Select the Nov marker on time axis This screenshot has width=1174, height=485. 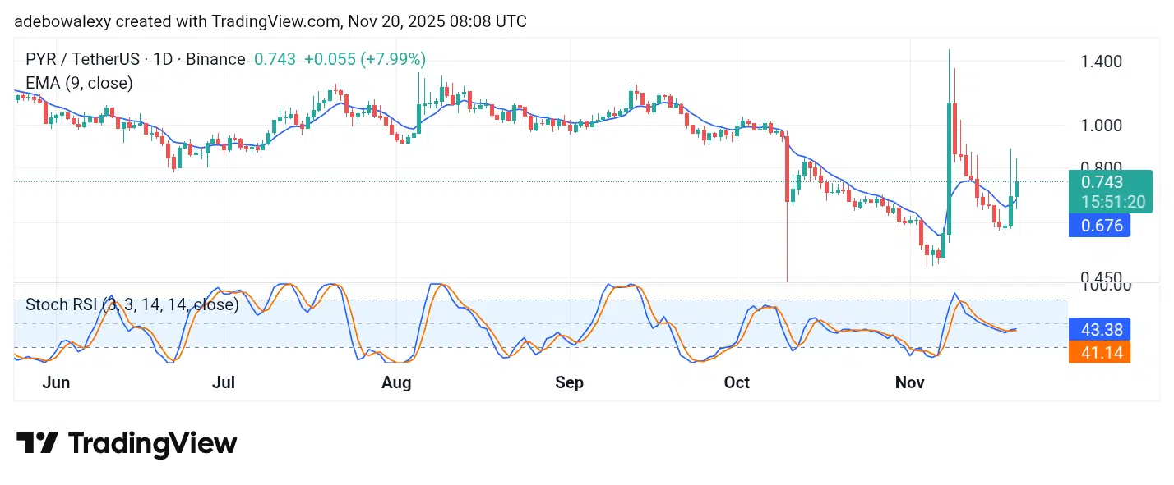coord(910,382)
